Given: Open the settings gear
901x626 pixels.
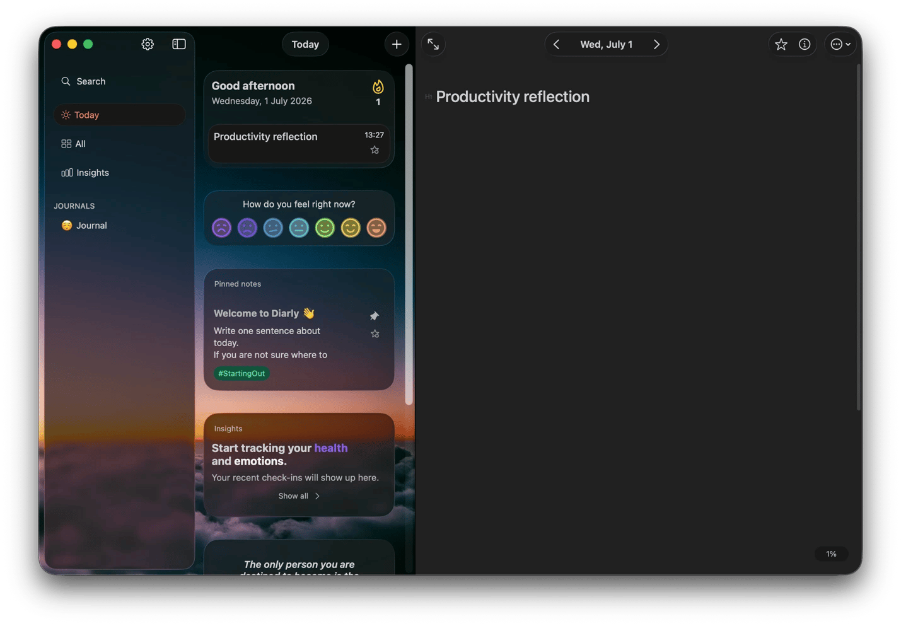Looking at the screenshot, I should 148,44.
